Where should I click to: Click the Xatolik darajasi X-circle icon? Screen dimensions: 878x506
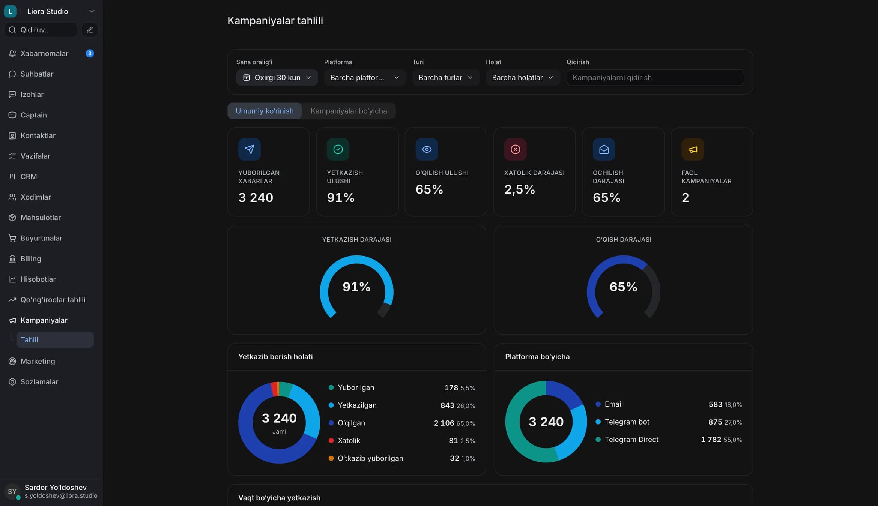pos(516,149)
